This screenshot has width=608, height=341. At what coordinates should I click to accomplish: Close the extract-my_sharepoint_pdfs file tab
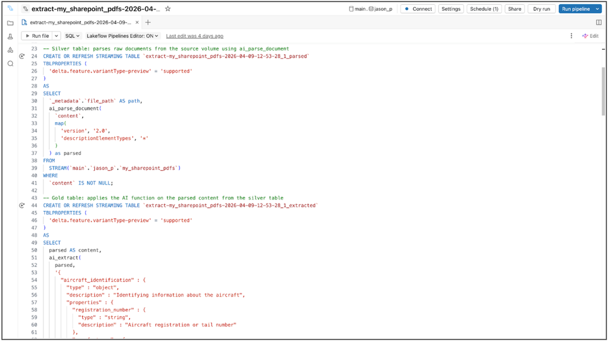point(137,22)
